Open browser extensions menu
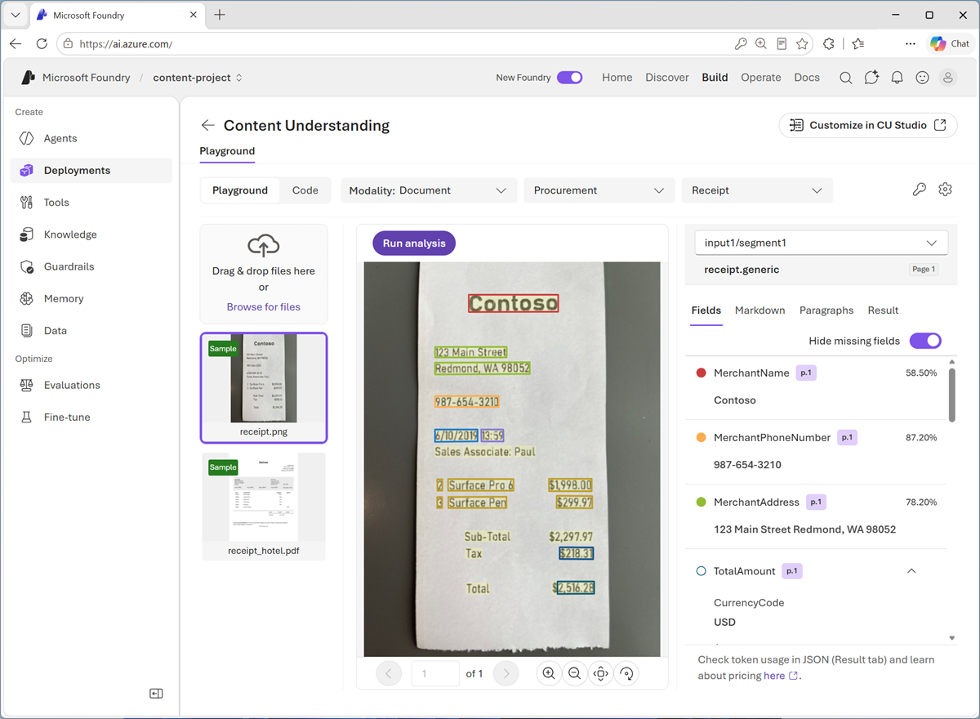This screenshot has width=980, height=719. [829, 44]
